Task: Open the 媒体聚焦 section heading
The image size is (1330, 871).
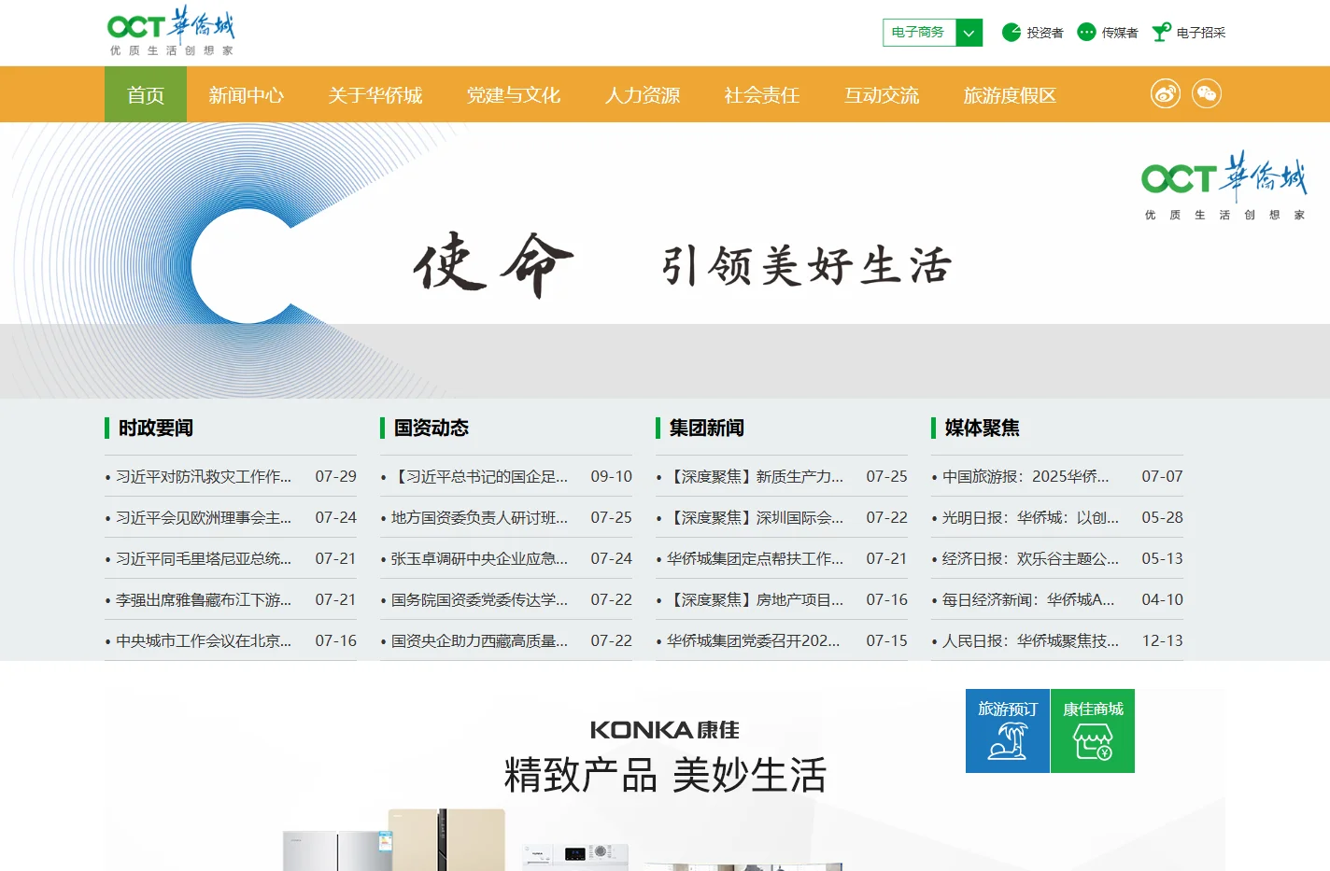Action: 983,428
